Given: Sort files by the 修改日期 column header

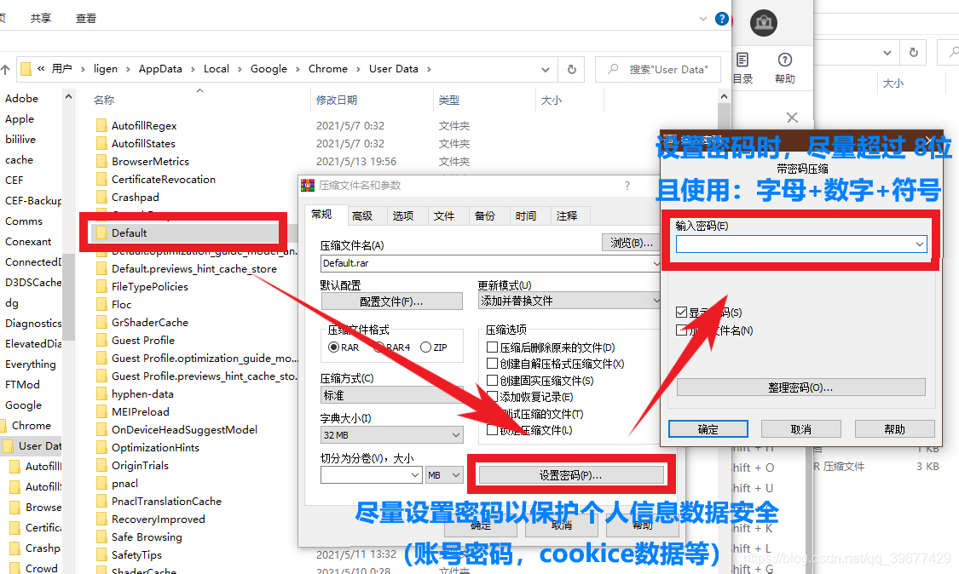Looking at the screenshot, I should 337,100.
